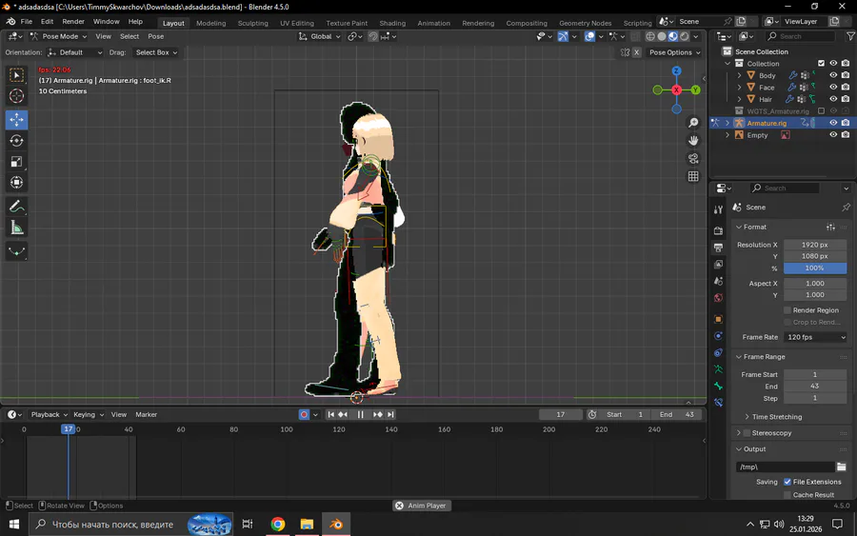Viewport: 857px width, 536px height.
Task: Select the Rotate tool in toolbar
Action: tap(16, 140)
